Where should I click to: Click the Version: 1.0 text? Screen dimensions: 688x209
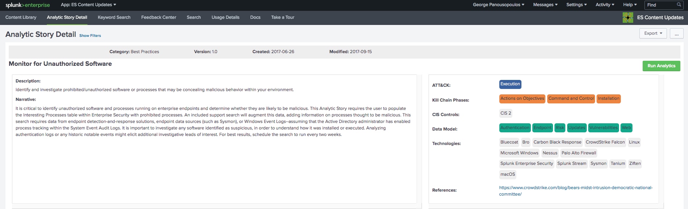[206, 52]
